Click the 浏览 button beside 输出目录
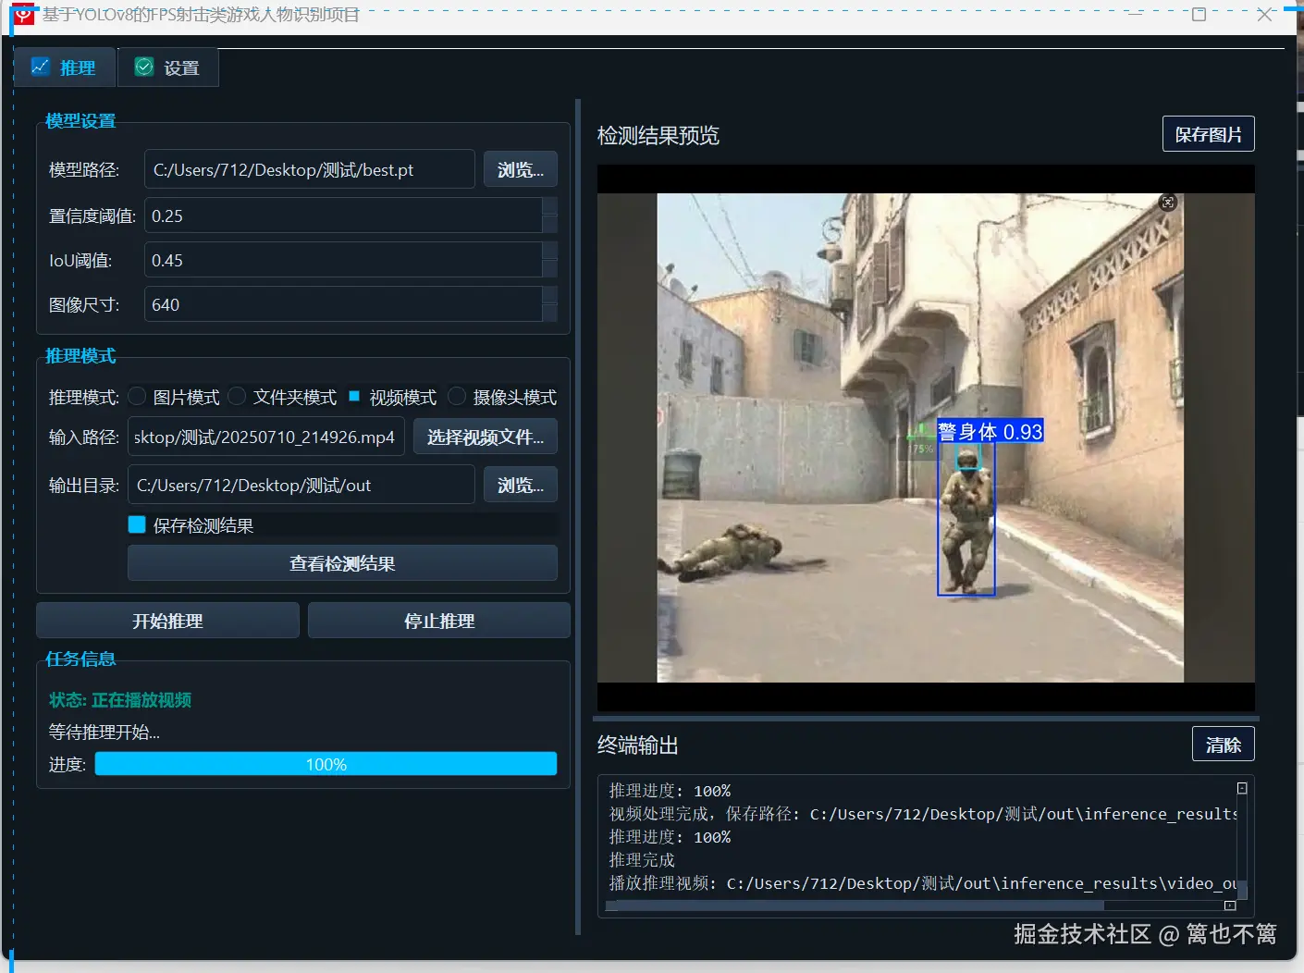Image resolution: width=1304 pixels, height=973 pixels. coord(521,485)
